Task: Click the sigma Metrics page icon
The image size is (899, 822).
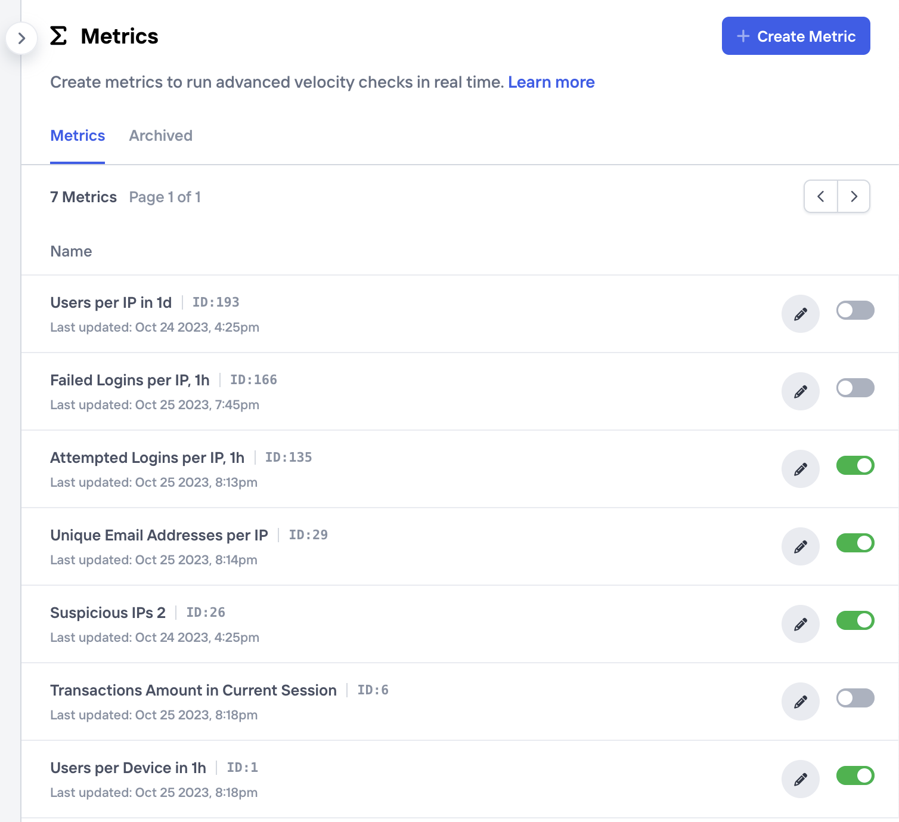Action: tap(58, 36)
